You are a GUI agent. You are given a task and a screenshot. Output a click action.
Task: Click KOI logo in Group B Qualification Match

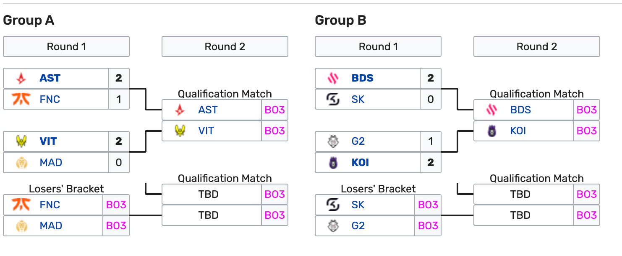pos(491,131)
